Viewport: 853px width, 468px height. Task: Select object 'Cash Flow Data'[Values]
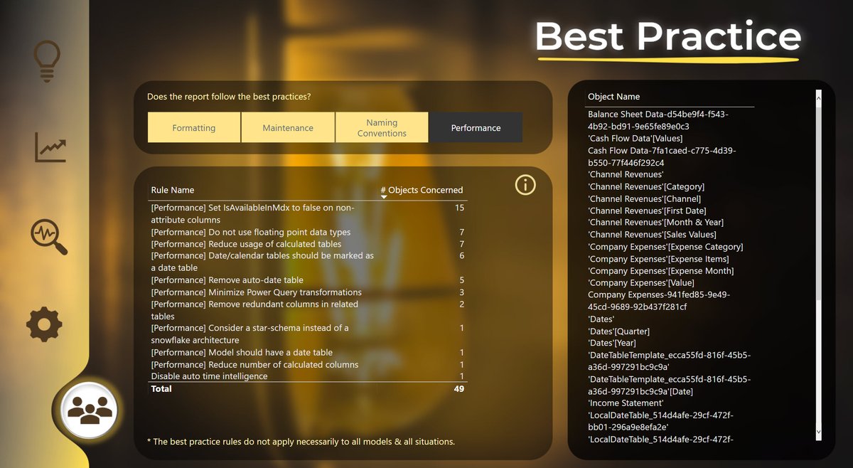point(635,139)
